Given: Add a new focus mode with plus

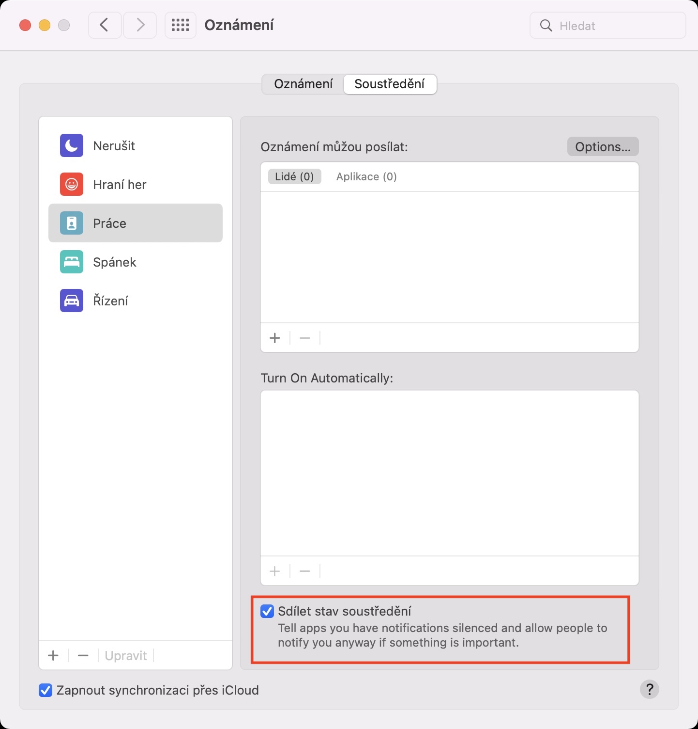Looking at the screenshot, I should pyautogui.click(x=53, y=655).
